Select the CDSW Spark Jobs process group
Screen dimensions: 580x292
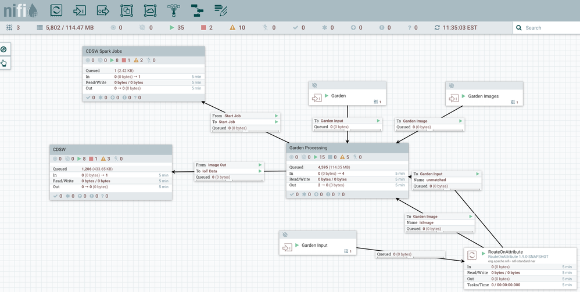click(144, 52)
